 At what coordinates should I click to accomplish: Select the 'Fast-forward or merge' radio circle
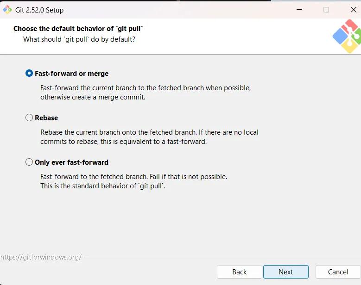(x=29, y=74)
